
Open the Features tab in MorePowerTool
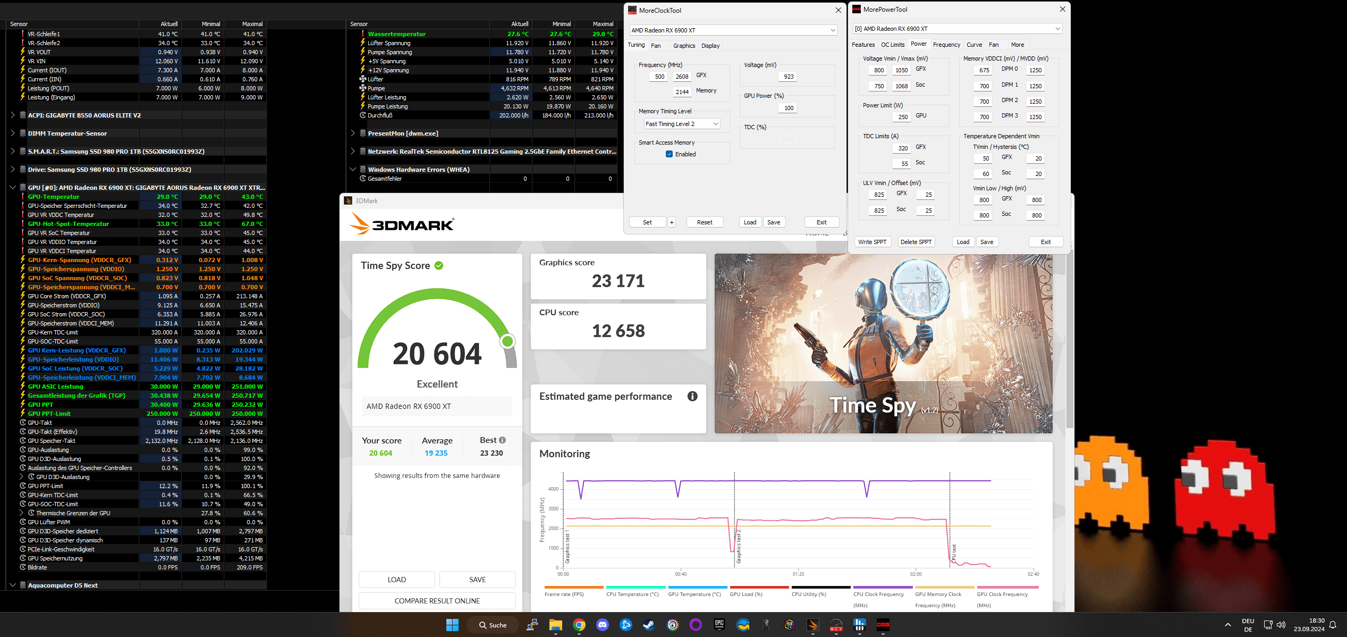pyautogui.click(x=863, y=45)
